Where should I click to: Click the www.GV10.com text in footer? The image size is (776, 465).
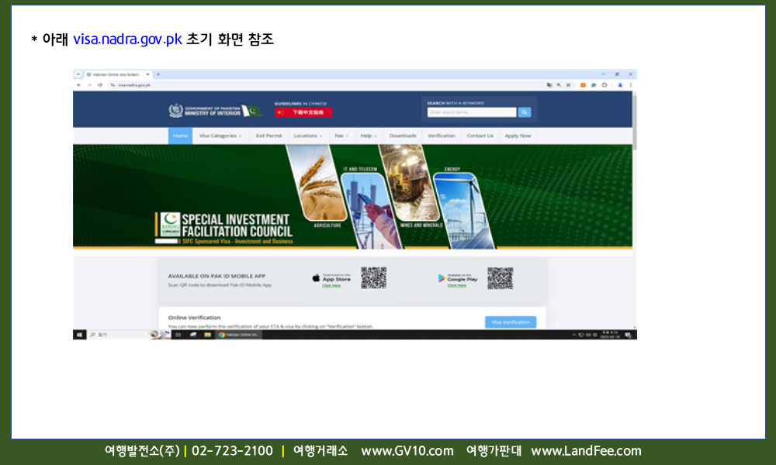click(x=407, y=451)
